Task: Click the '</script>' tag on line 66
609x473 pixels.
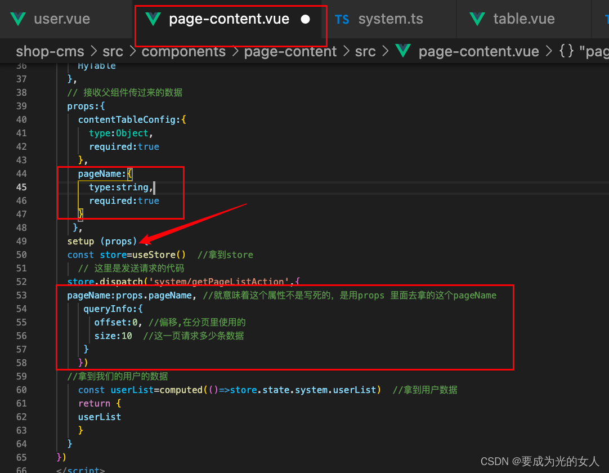Action: pyautogui.click(x=80, y=469)
